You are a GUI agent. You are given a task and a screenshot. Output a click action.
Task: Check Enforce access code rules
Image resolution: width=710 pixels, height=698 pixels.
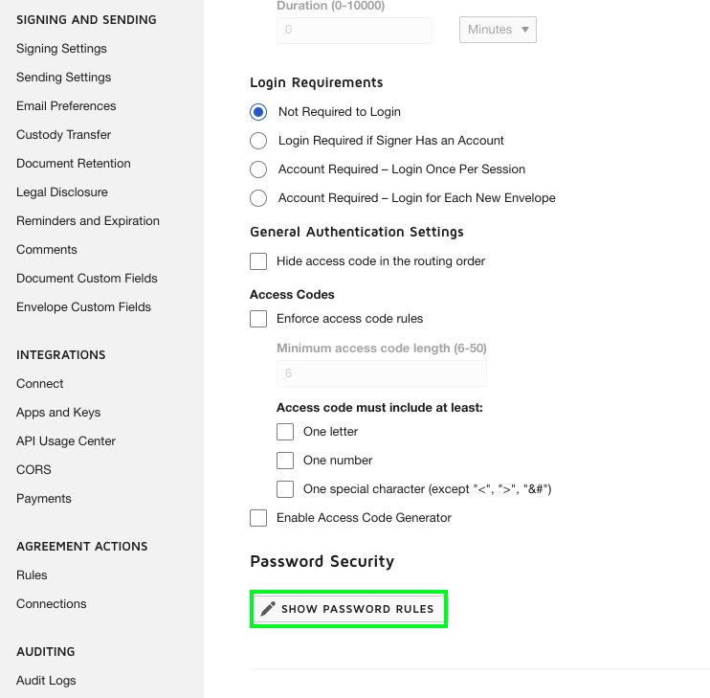258,319
